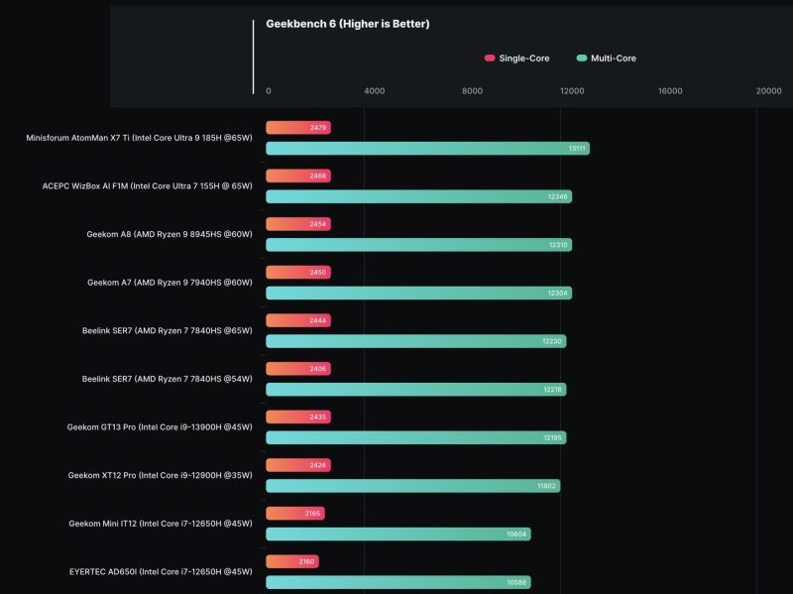Click the 20000 x-axis tick label
Viewport: 793px width, 594px height.
point(768,91)
